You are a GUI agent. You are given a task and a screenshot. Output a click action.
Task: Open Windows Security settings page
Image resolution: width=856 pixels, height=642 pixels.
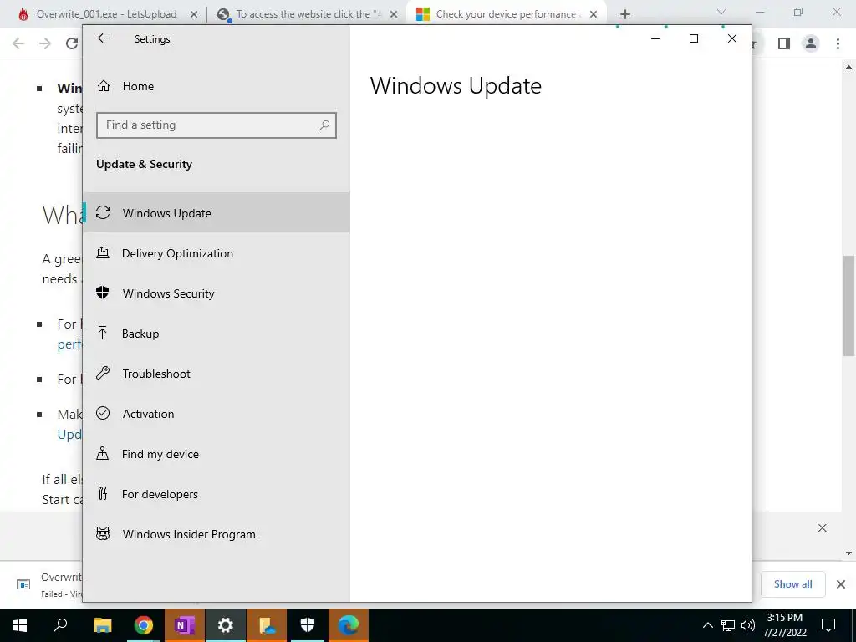(x=217, y=293)
